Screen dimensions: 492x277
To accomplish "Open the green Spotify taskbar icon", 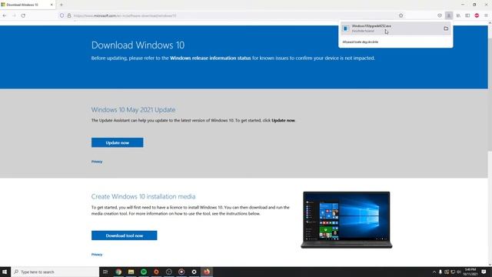I will (x=144, y=272).
